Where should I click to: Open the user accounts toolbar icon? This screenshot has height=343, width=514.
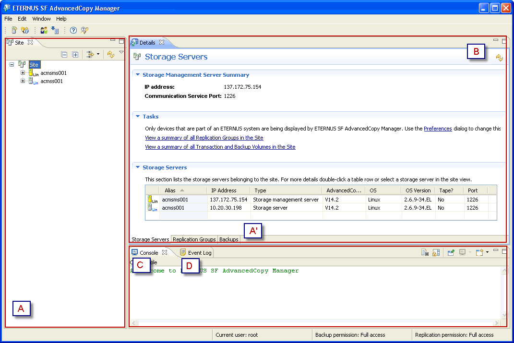[44, 30]
